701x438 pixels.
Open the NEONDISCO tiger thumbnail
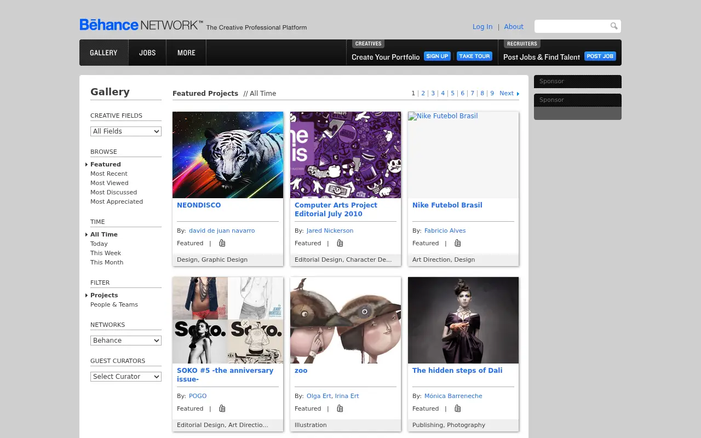tap(228, 155)
